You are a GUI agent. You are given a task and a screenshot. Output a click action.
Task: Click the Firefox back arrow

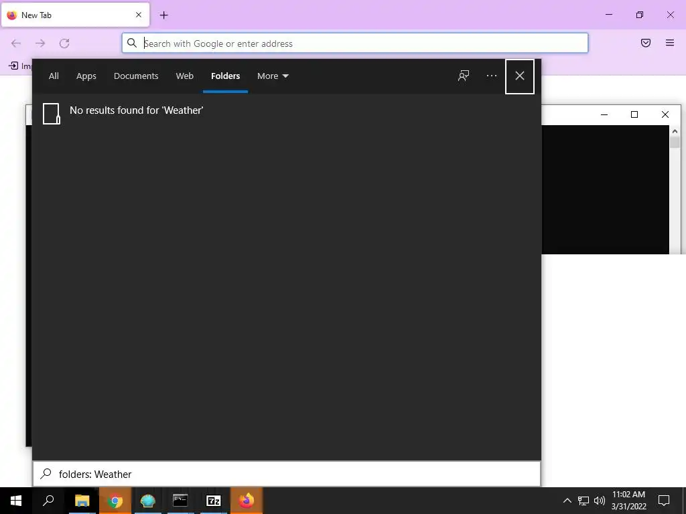[x=16, y=44]
